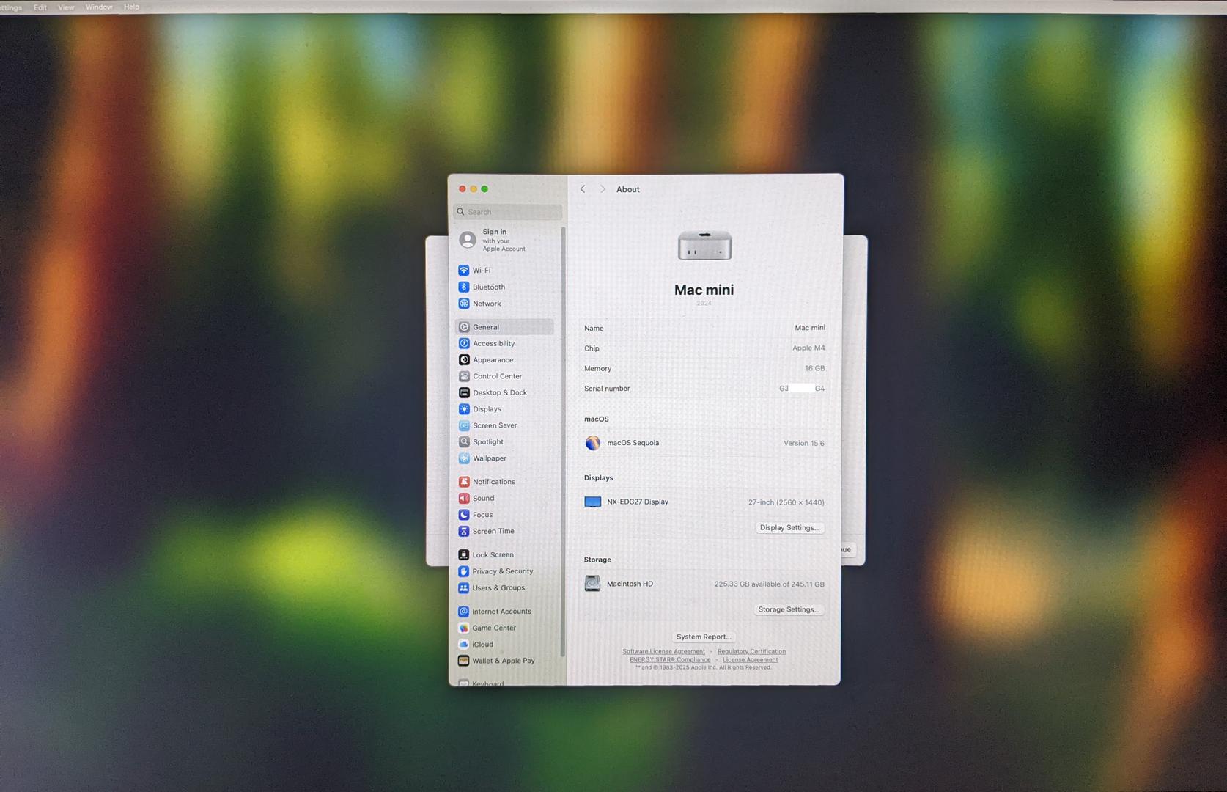Click the sidebar vertical scrollbar
This screenshot has height=792, width=1227.
click(x=562, y=440)
